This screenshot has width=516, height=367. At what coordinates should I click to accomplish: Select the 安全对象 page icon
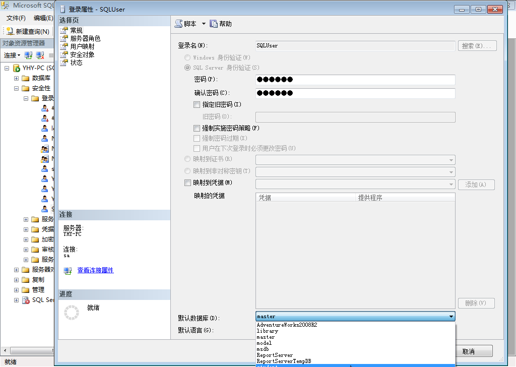[64, 54]
